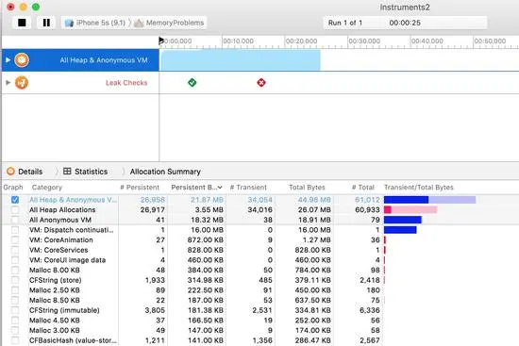Click the Leaks instrument icon
This screenshot has height=346, width=519.
click(22, 82)
